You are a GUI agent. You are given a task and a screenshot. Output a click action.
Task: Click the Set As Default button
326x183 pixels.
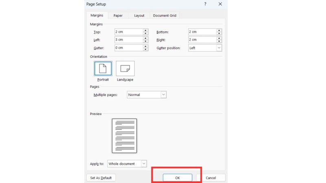tap(101, 178)
